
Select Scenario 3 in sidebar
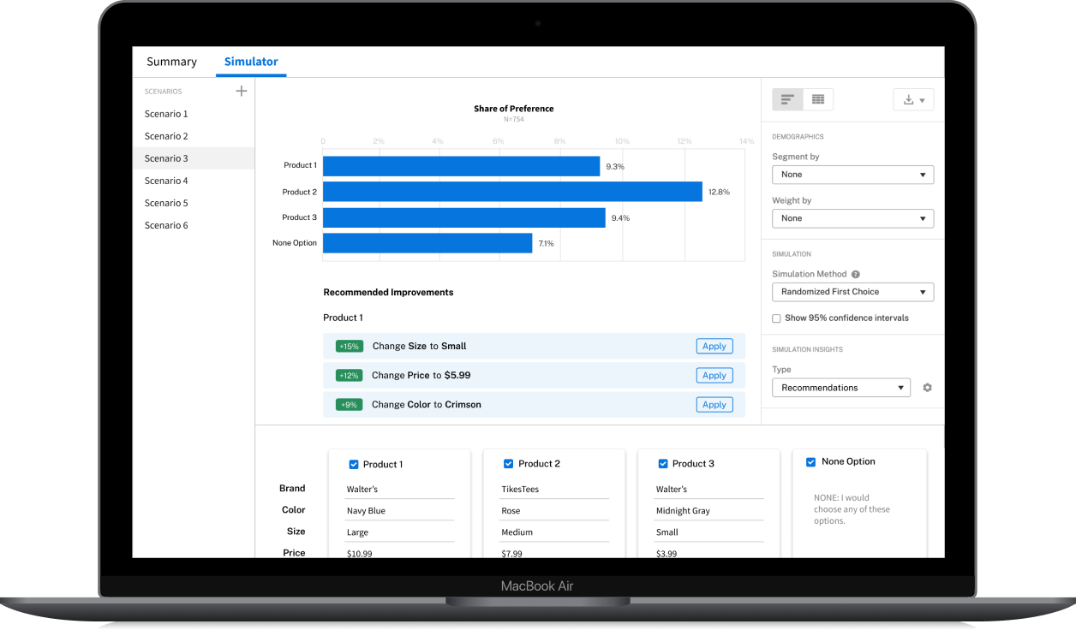[194, 158]
